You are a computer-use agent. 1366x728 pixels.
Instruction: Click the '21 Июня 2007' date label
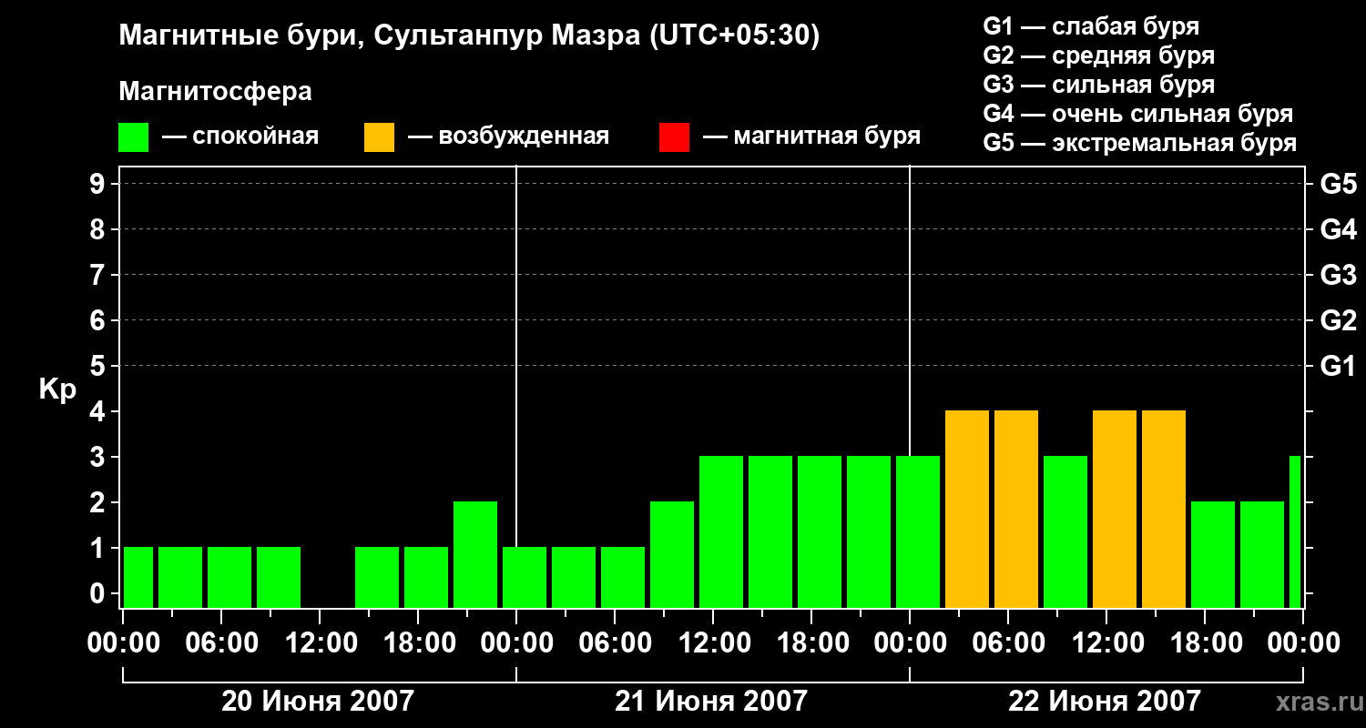point(711,702)
